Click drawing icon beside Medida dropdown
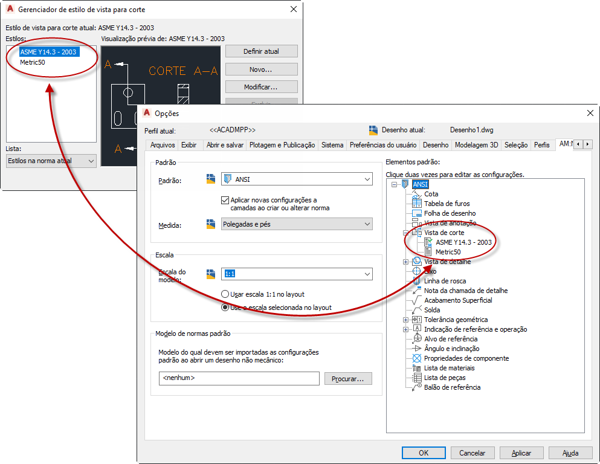The image size is (600, 464). pyautogui.click(x=210, y=224)
